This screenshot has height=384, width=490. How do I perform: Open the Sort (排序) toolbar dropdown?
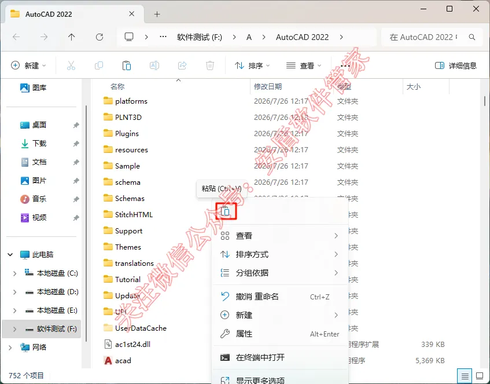pos(252,65)
